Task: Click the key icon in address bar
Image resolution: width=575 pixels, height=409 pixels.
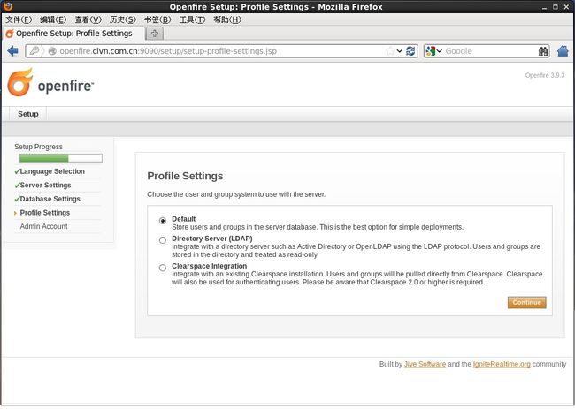Action: click(x=34, y=51)
